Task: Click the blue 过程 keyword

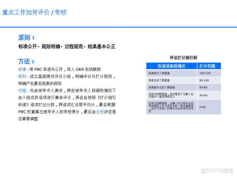Action: pos(22,90)
